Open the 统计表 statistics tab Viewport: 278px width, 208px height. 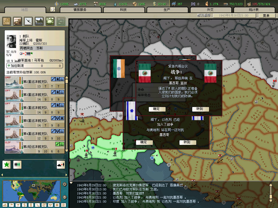(x=254, y=10)
